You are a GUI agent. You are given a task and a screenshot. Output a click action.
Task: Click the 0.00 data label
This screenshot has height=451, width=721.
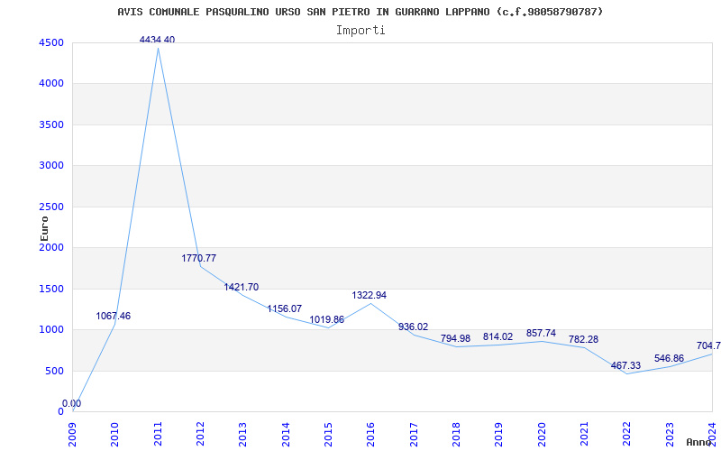(72, 403)
